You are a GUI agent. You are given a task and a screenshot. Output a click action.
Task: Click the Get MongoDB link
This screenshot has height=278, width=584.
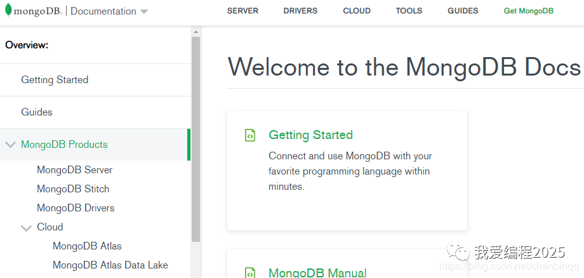coord(529,11)
